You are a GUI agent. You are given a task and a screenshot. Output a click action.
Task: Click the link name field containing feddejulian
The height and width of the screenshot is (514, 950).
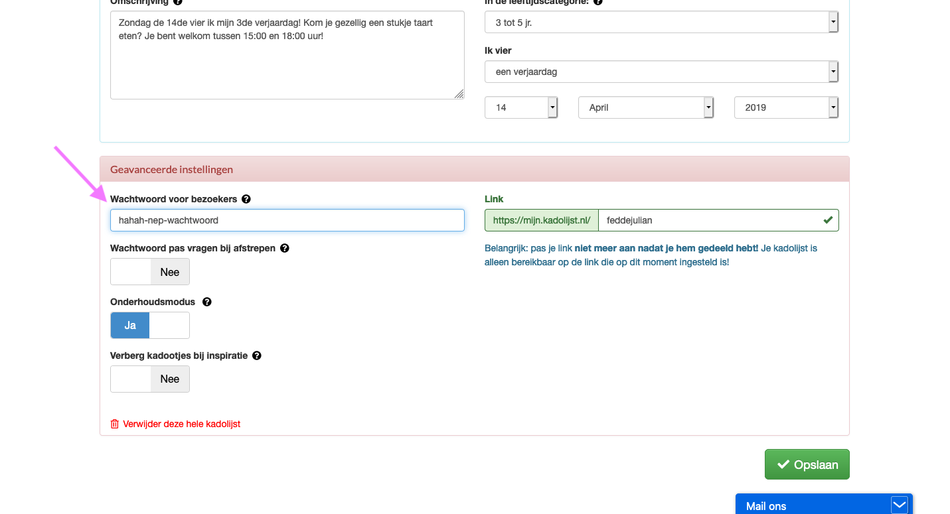click(709, 220)
